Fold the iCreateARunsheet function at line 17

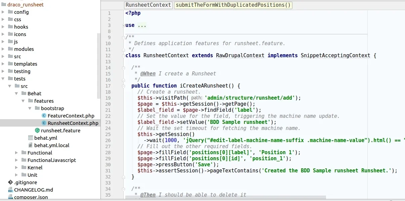click(x=123, y=86)
